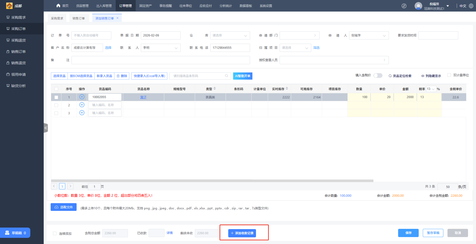This screenshot has width=476, height=244.
Task: Open the 出入库管理 menu
Action: (x=104, y=6)
